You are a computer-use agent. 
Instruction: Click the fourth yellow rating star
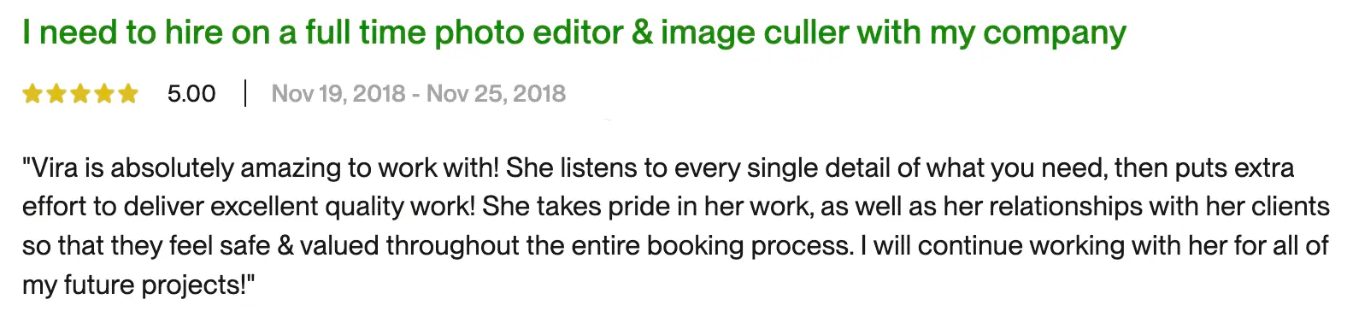[x=104, y=93]
